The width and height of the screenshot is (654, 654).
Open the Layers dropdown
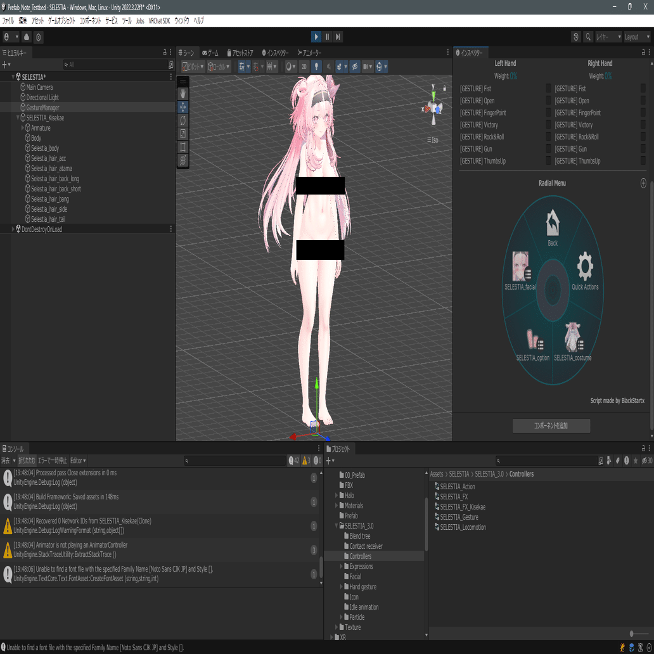coord(608,37)
